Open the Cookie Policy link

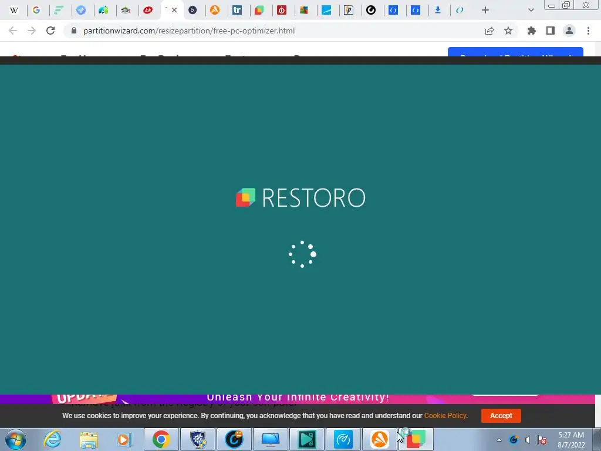445,416
